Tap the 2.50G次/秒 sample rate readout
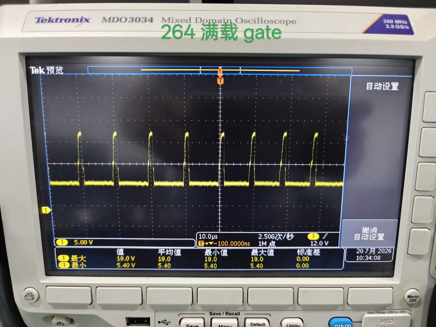Image resolution: width=436 pixels, height=327 pixels. 276,236
